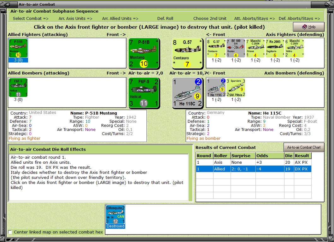The image size is (334, 242).
Task: Toggle Center linked map on selected combat hex
Action: click(x=10, y=232)
